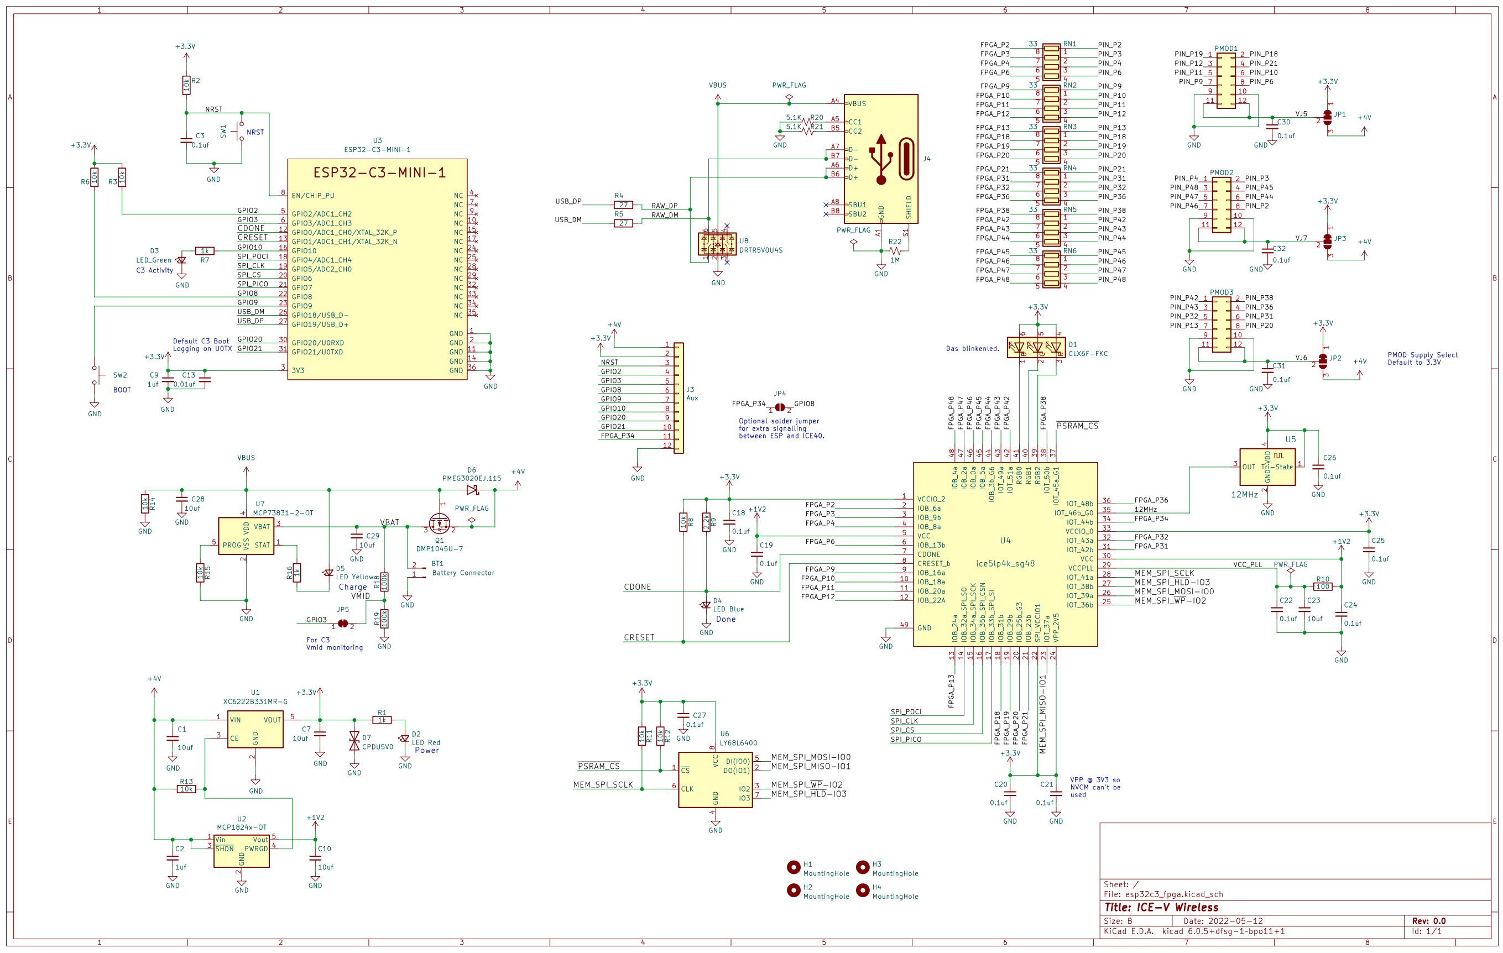The image size is (1503, 953).
Task: Select the PMOD1 connector symbol
Action: tap(1226, 81)
